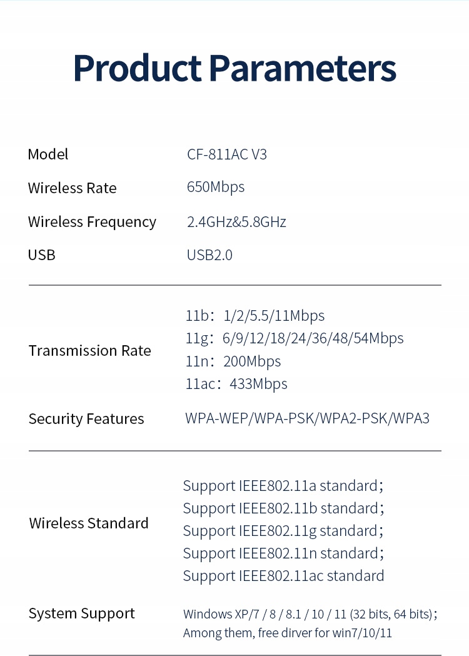This screenshot has width=469, height=656.
Task: Click the CF-811AC V3 model value
Action: 227,154
